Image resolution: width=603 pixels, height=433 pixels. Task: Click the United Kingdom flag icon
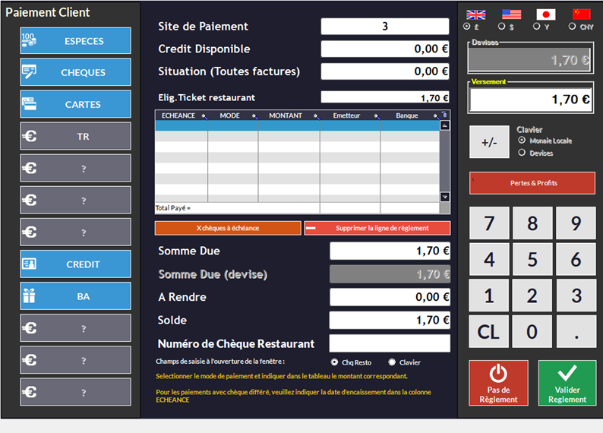click(476, 14)
